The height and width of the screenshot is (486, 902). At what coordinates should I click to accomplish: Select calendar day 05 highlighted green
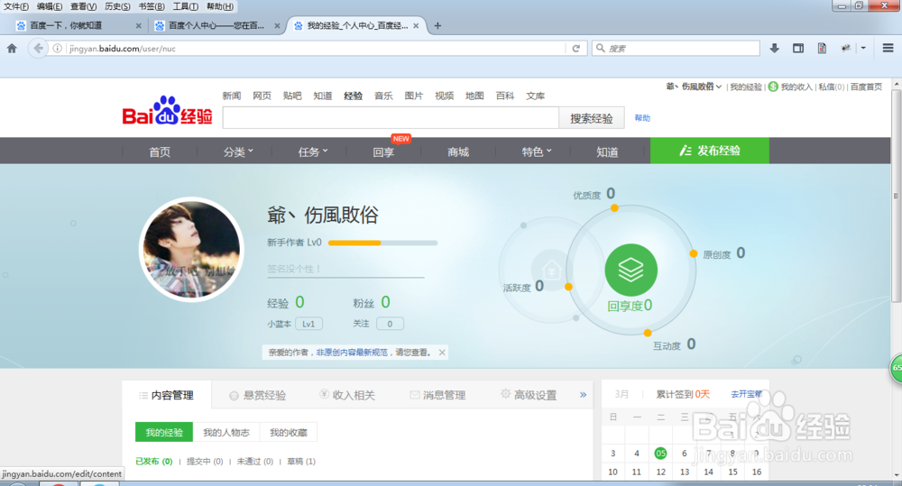point(660,454)
